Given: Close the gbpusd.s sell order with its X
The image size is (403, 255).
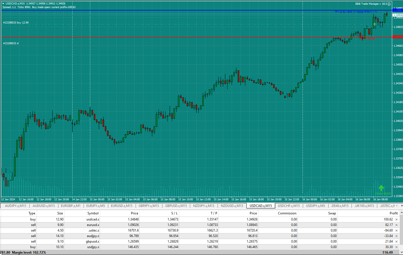Looking at the screenshot, I should [396, 241].
